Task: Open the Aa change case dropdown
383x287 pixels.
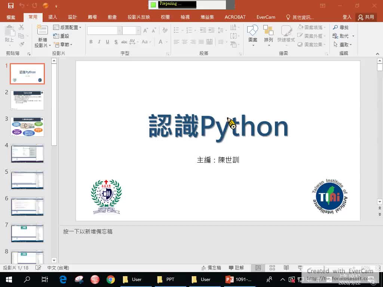Action: click(x=146, y=42)
